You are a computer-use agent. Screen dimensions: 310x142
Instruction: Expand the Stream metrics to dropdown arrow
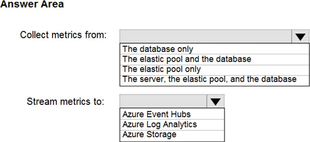(216, 101)
